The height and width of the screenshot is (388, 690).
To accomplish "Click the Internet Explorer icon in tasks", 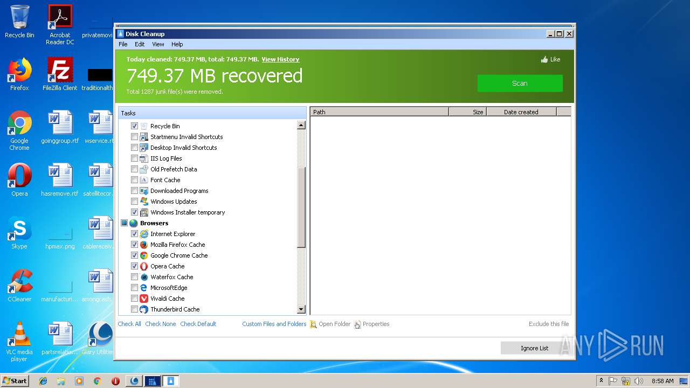I will pyautogui.click(x=144, y=234).
